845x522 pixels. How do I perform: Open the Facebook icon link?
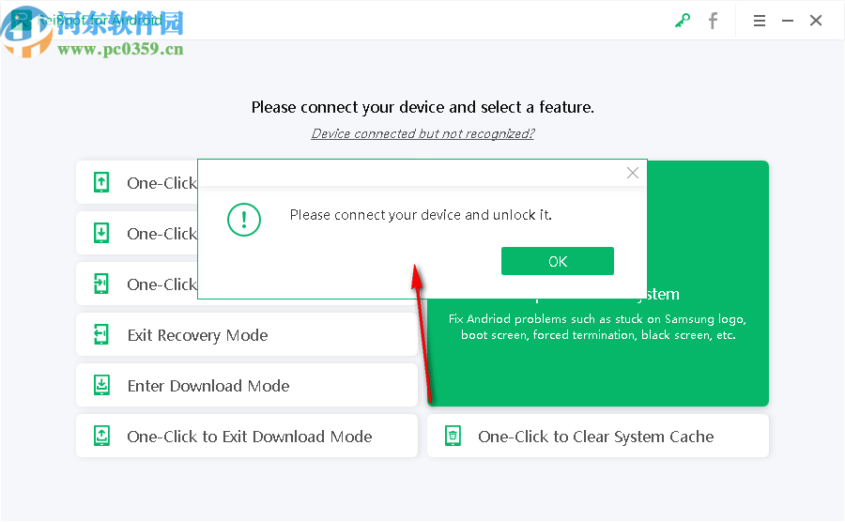pyautogui.click(x=713, y=21)
